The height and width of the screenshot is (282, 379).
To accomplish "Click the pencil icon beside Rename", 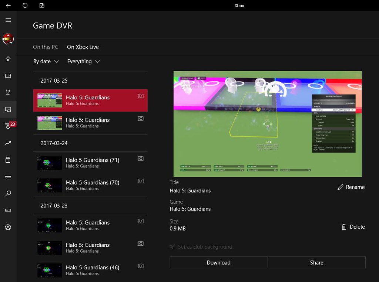I will click(x=341, y=187).
